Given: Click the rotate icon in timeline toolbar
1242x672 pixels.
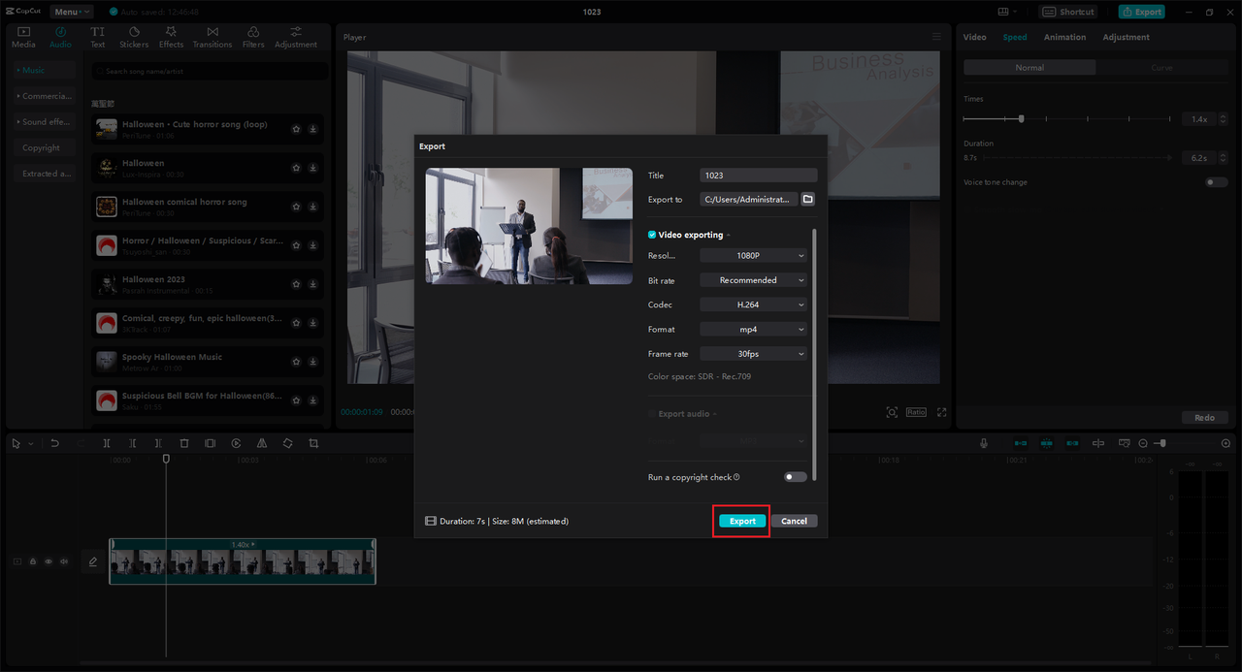Looking at the screenshot, I should tap(288, 443).
